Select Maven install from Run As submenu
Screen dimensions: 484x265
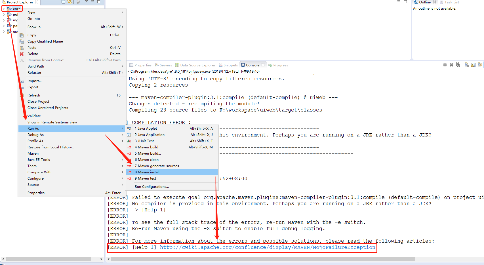(x=147, y=172)
